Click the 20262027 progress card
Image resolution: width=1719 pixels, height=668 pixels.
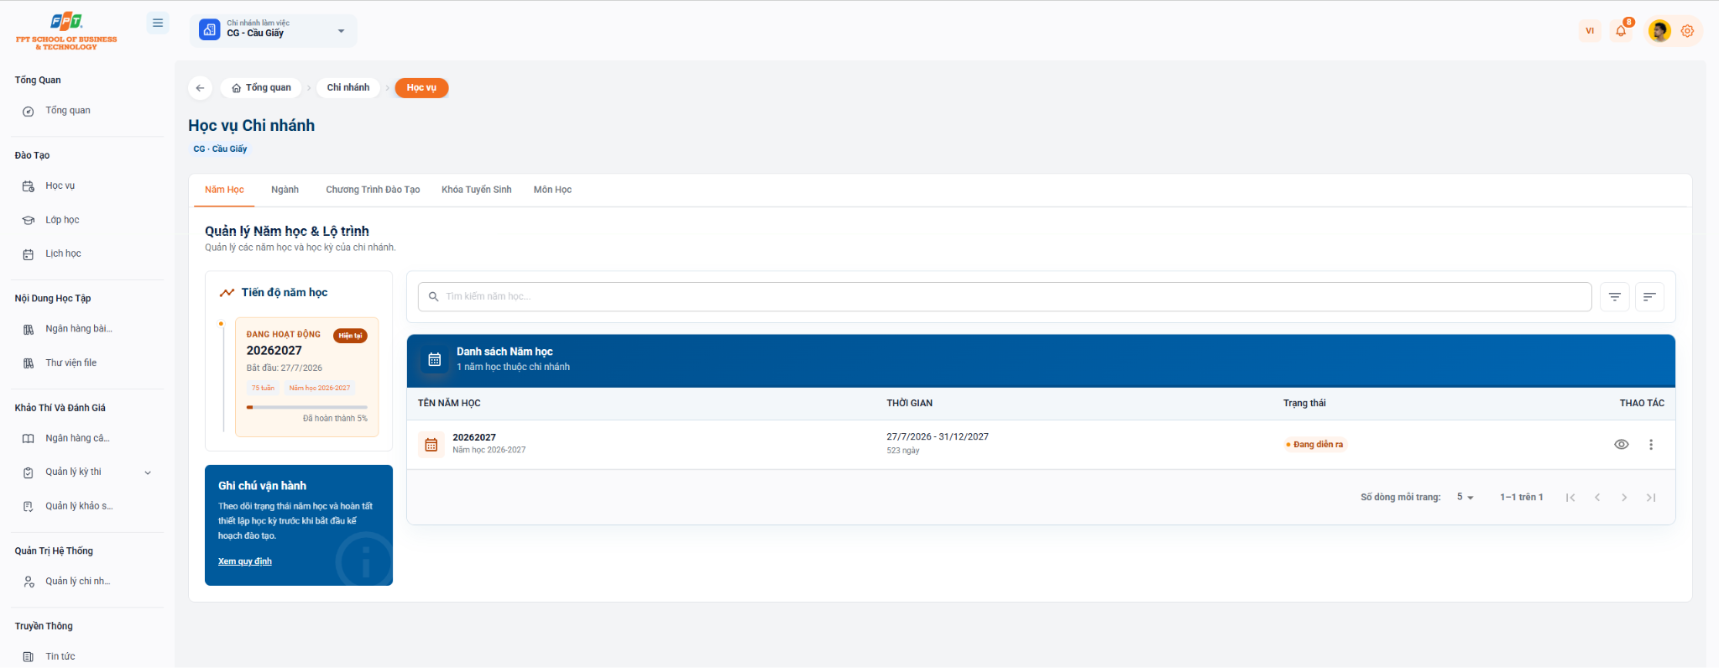click(307, 377)
